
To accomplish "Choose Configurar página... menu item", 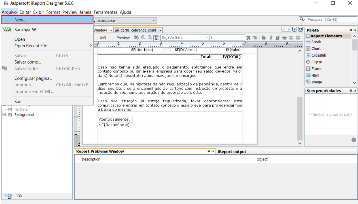I will (47, 78).
